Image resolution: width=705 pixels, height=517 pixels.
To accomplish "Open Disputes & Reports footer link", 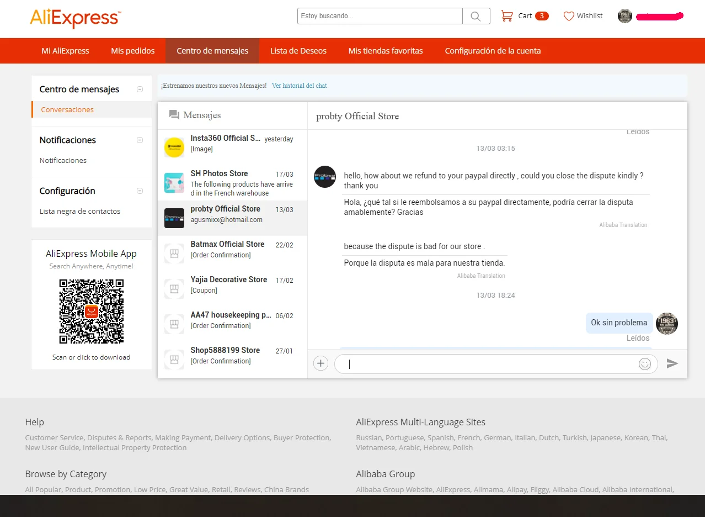I will pos(119,438).
